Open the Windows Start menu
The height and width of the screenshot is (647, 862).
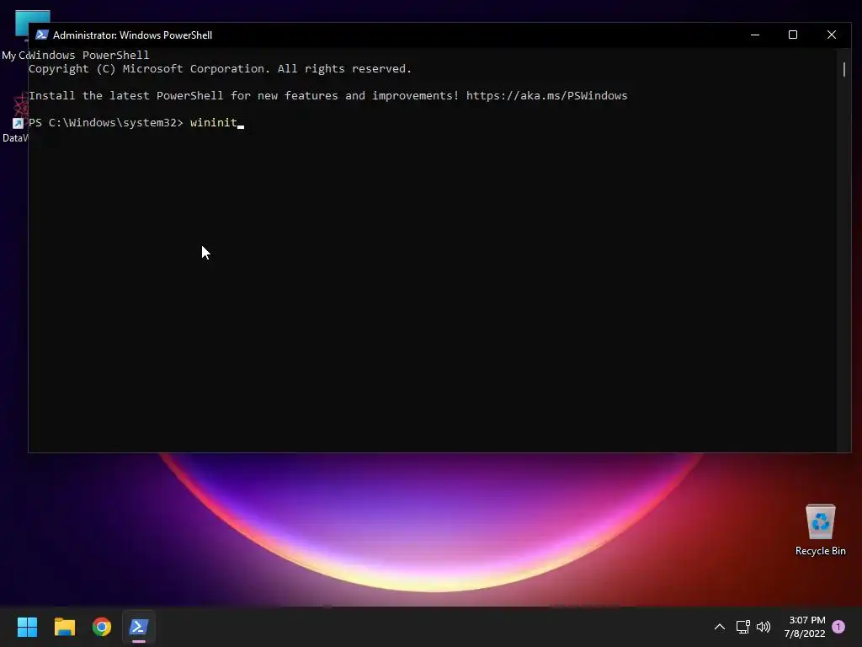point(27,627)
